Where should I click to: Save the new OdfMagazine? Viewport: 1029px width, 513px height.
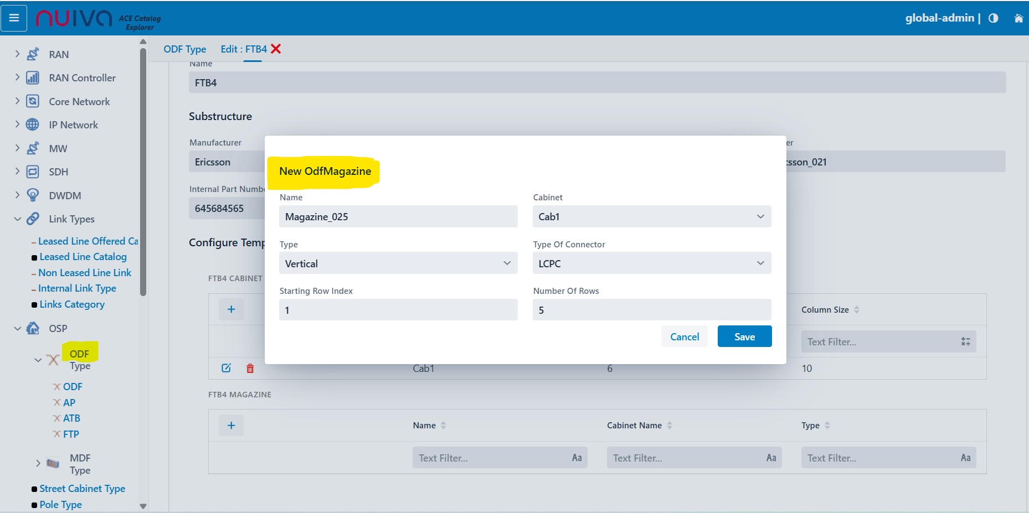point(744,336)
